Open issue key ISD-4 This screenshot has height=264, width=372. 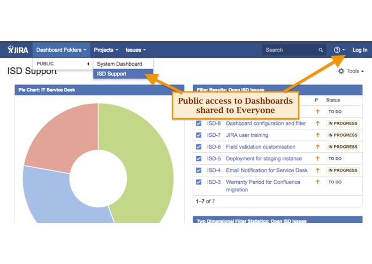pyautogui.click(x=214, y=170)
